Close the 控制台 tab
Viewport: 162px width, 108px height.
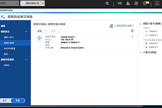click(17, 4)
